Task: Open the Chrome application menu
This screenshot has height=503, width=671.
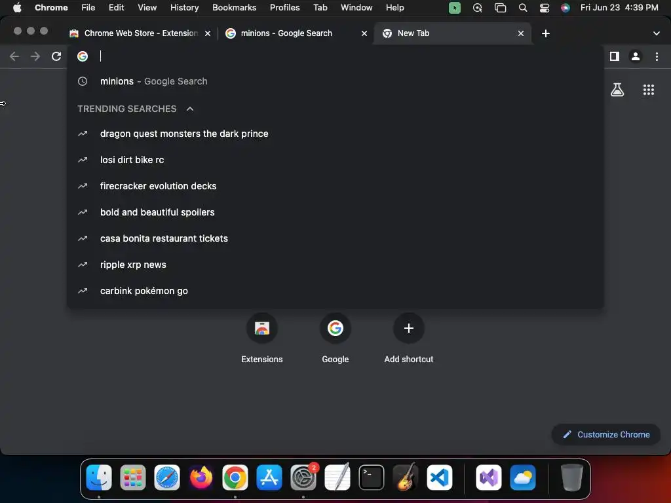Action: 51,8
